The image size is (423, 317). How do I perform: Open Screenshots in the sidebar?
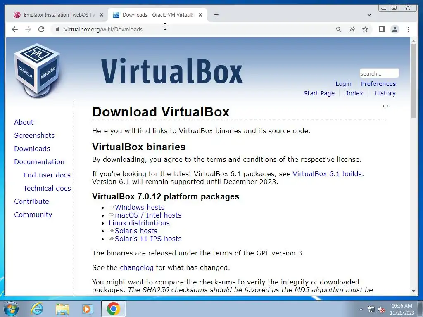click(34, 135)
